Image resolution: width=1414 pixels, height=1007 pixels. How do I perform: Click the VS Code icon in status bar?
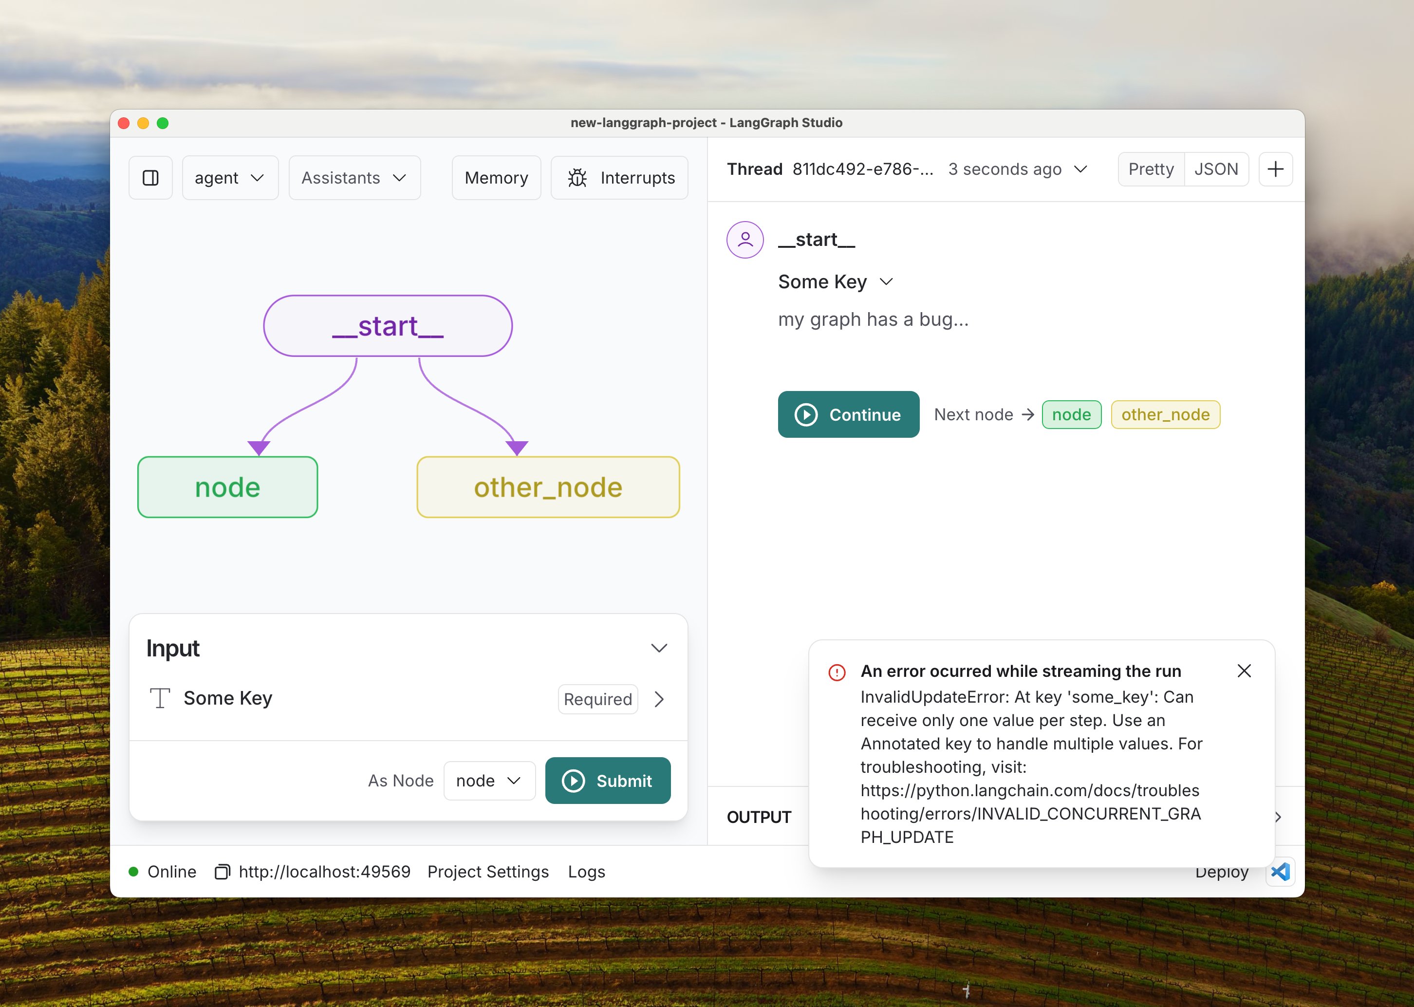(x=1280, y=872)
